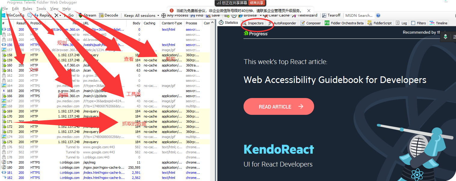Switch to the Statistics tab
Image resolution: width=456 pixels, height=181 pixels.
tap(229, 23)
